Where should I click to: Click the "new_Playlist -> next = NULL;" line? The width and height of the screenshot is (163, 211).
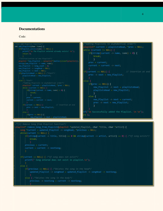pos(32,71)
